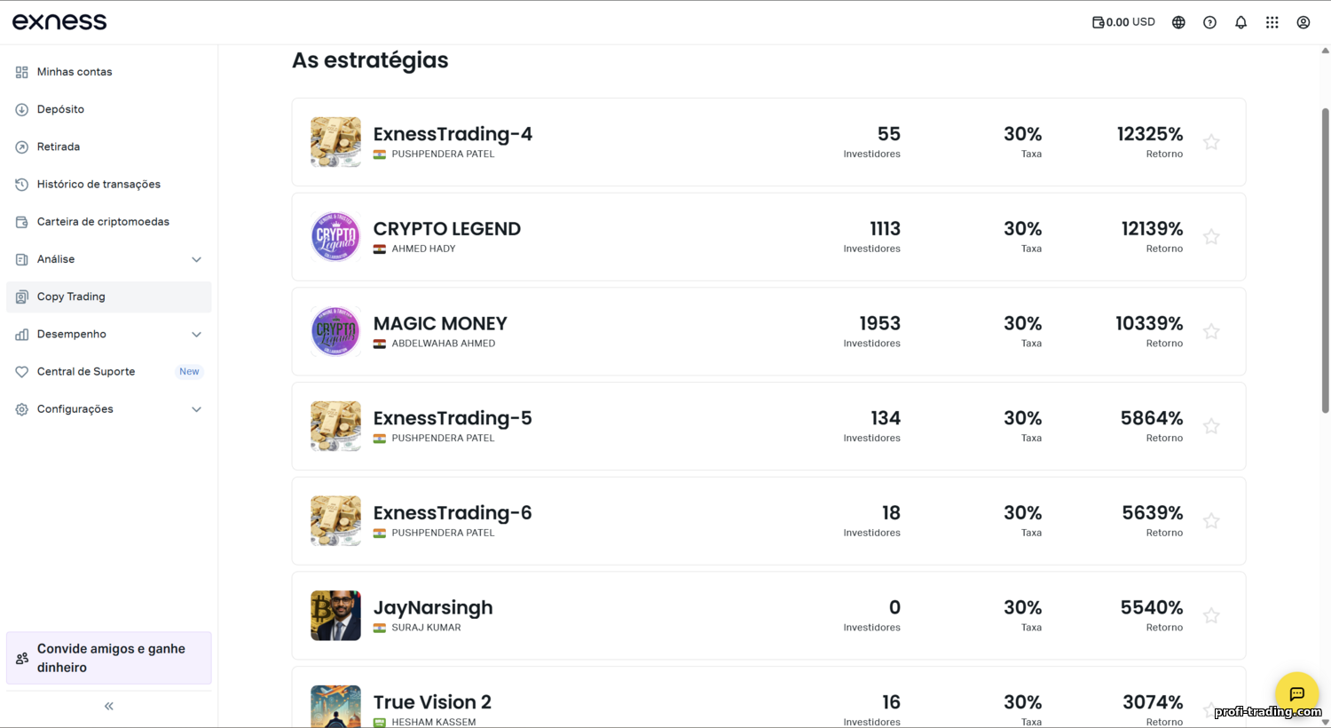Viewport: 1331px width, 728px height.
Task: Click the page vertical scrollbar thumb
Action: pos(1326,259)
